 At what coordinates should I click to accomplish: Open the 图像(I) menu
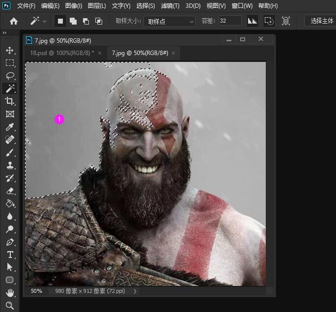(74, 6)
